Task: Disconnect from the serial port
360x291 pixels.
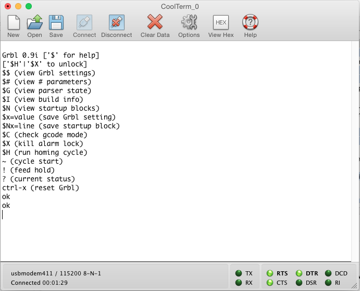Action: 116,23
